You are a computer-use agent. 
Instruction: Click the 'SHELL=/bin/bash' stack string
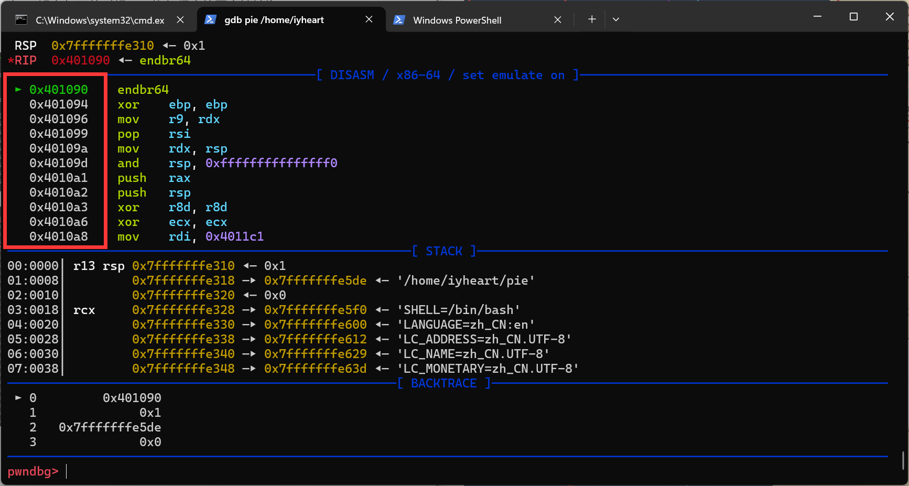tap(459, 310)
